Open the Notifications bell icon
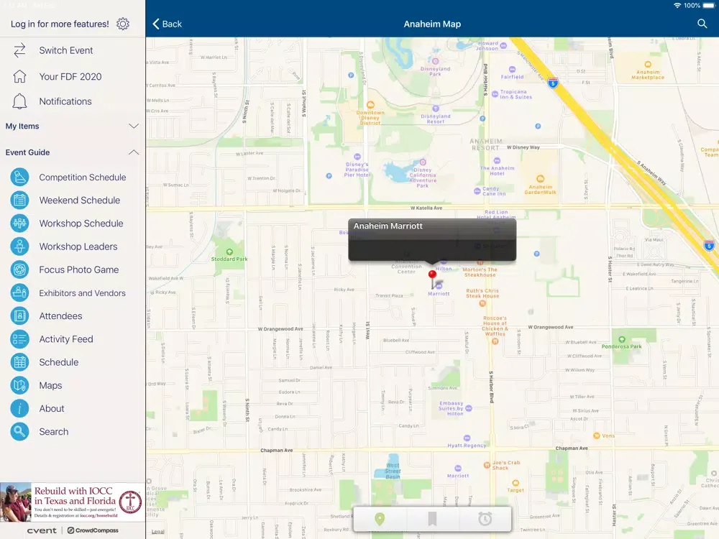 click(19, 101)
